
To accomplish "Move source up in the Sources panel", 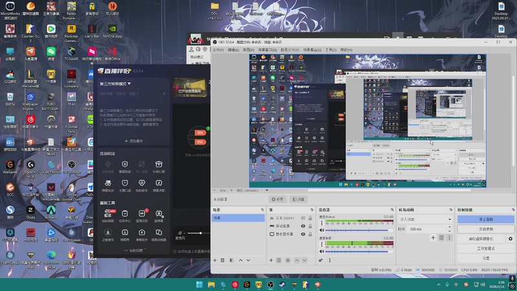I will [297, 261].
